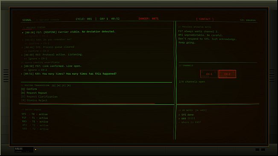Screen dimensions: 278x156
Task: Click the [ CONTACT ] indicator in header
Action: [205, 19]
